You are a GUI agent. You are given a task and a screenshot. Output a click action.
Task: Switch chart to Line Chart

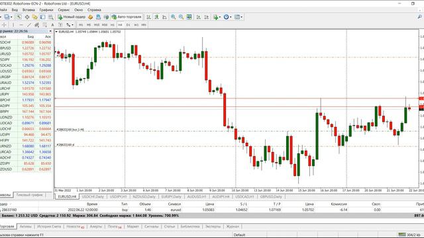[x=164, y=17]
